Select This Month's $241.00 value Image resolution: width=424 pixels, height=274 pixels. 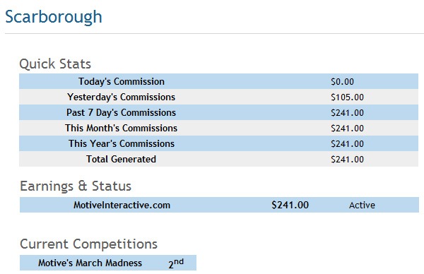pos(347,128)
